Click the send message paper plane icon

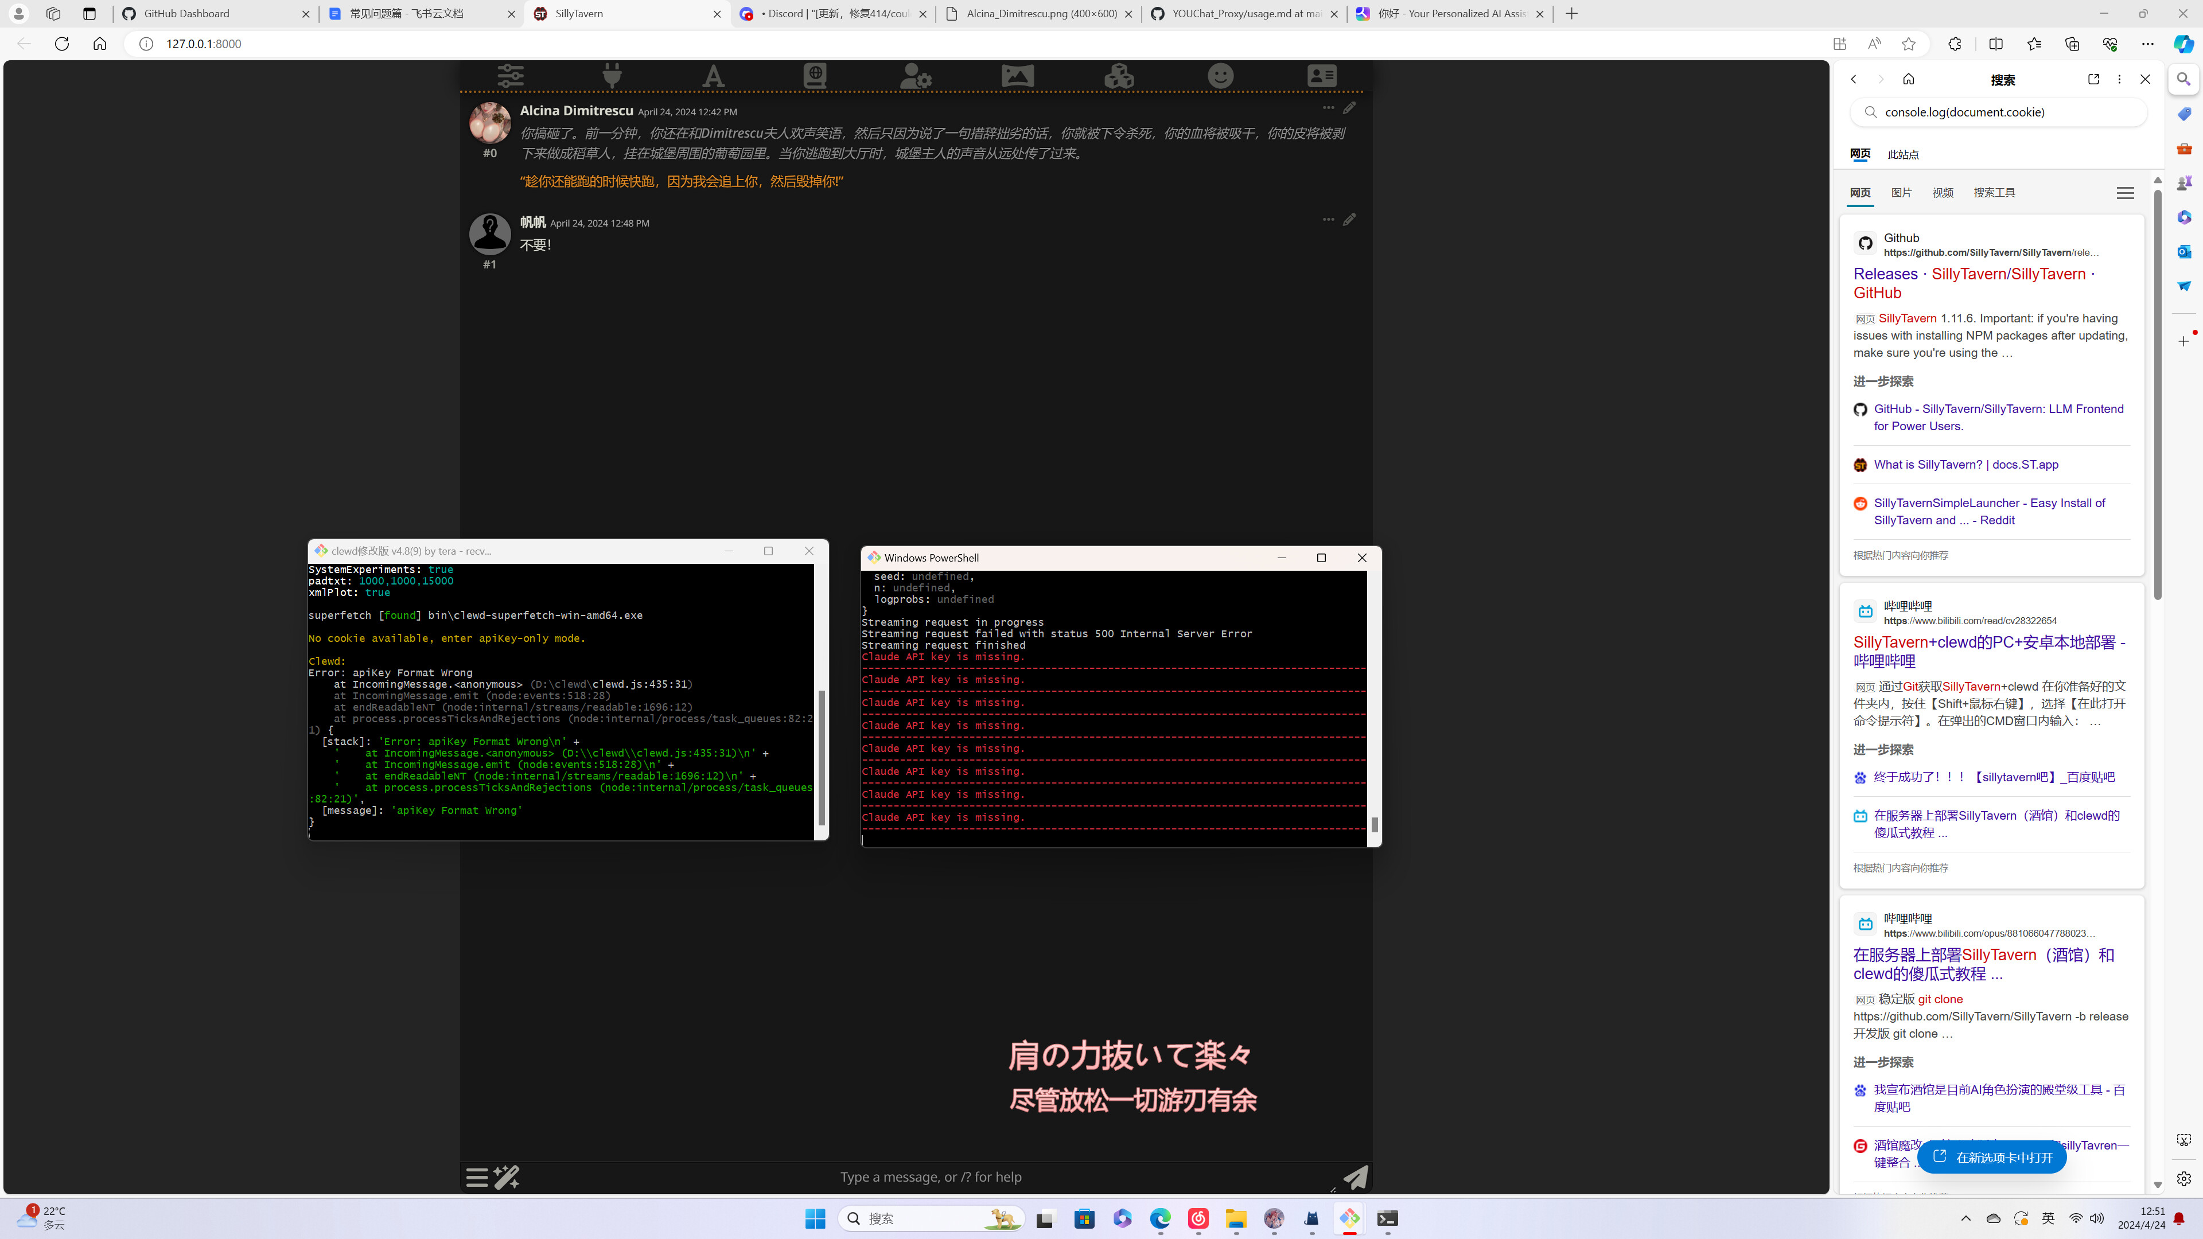tap(1356, 1176)
